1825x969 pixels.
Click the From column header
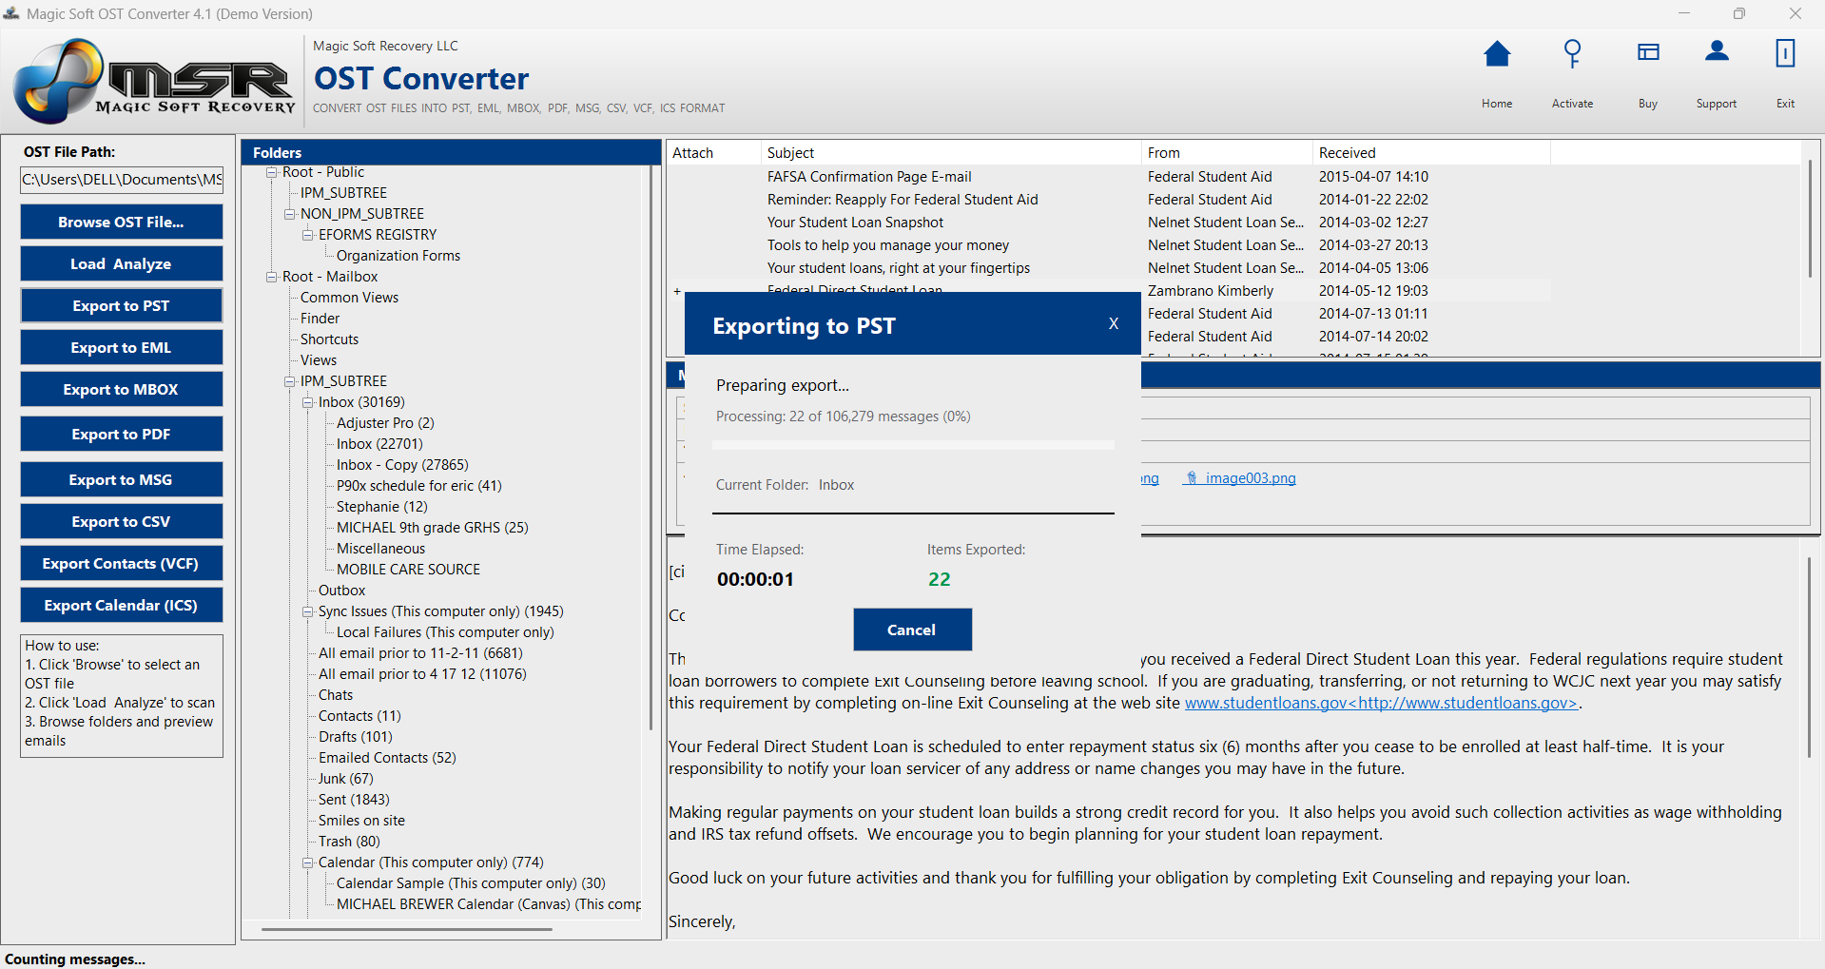1227,152
